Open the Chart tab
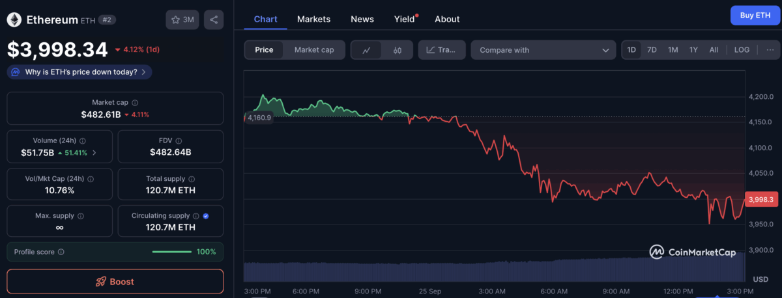The image size is (782, 298). (x=265, y=19)
